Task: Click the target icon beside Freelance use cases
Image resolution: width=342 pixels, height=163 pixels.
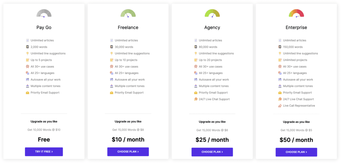Action: click(x=112, y=66)
